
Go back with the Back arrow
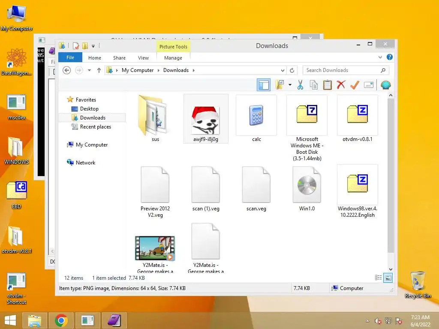tap(66, 70)
